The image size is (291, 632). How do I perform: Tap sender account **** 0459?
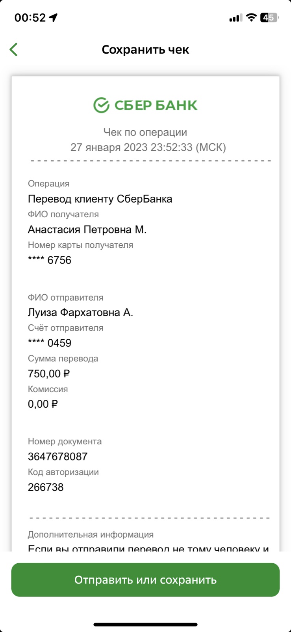[x=50, y=343]
